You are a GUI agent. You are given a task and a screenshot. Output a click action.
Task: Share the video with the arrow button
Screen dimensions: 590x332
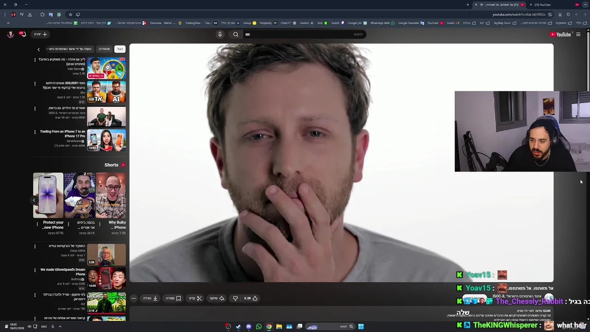click(x=217, y=298)
